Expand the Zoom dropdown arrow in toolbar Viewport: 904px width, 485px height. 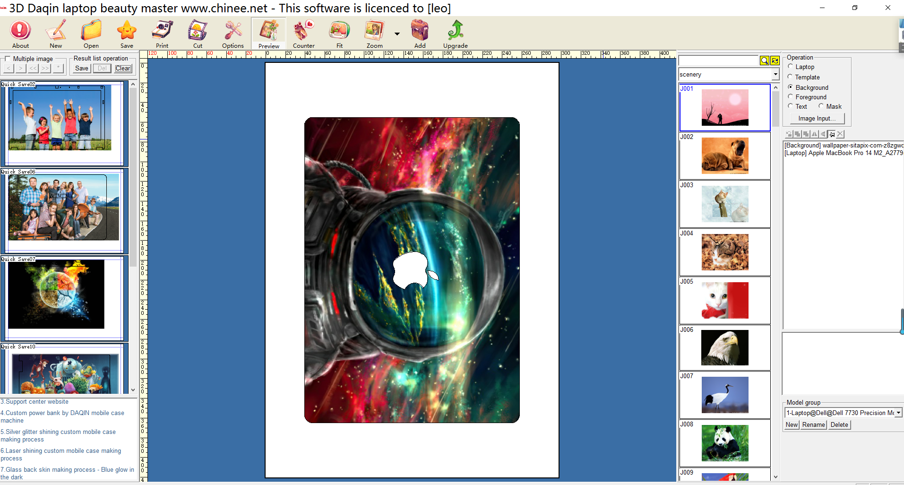(x=397, y=34)
